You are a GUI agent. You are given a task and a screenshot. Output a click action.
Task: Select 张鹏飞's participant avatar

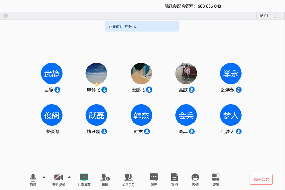(x=141, y=74)
